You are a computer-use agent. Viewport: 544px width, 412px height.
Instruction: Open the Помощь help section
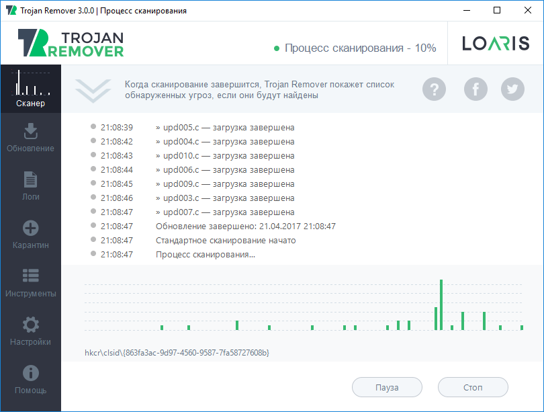[30, 380]
